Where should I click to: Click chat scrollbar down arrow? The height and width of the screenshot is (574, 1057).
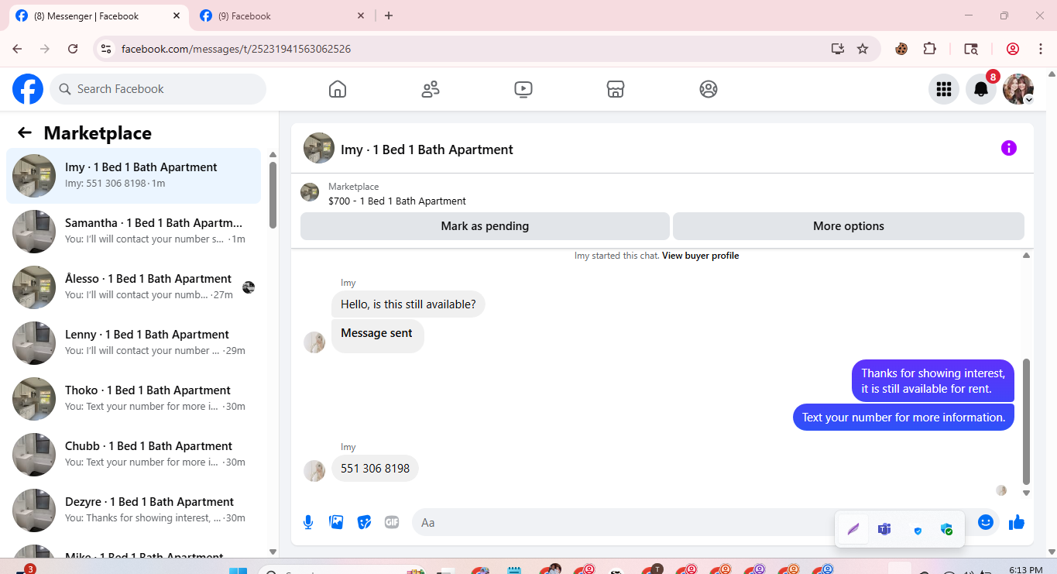1026,493
